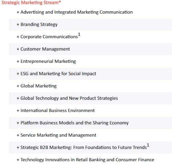This screenshot has height=164, width=172.
Task: Click the plus icon beside Global Marketing
Action: [x=18, y=86]
